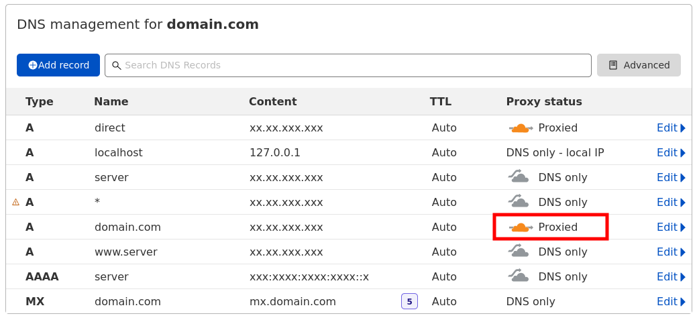Click orange proxied cloud for direct record

[520, 128]
